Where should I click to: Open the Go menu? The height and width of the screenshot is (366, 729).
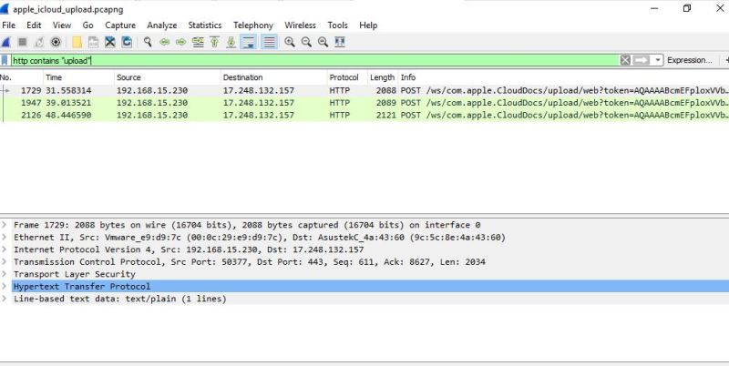coord(87,25)
